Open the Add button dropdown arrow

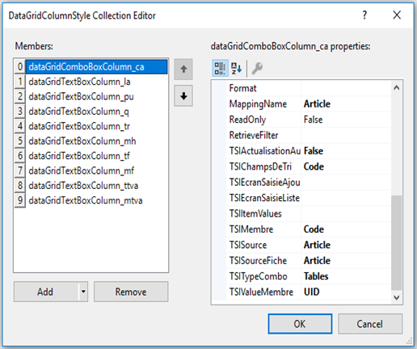pyautogui.click(x=83, y=292)
